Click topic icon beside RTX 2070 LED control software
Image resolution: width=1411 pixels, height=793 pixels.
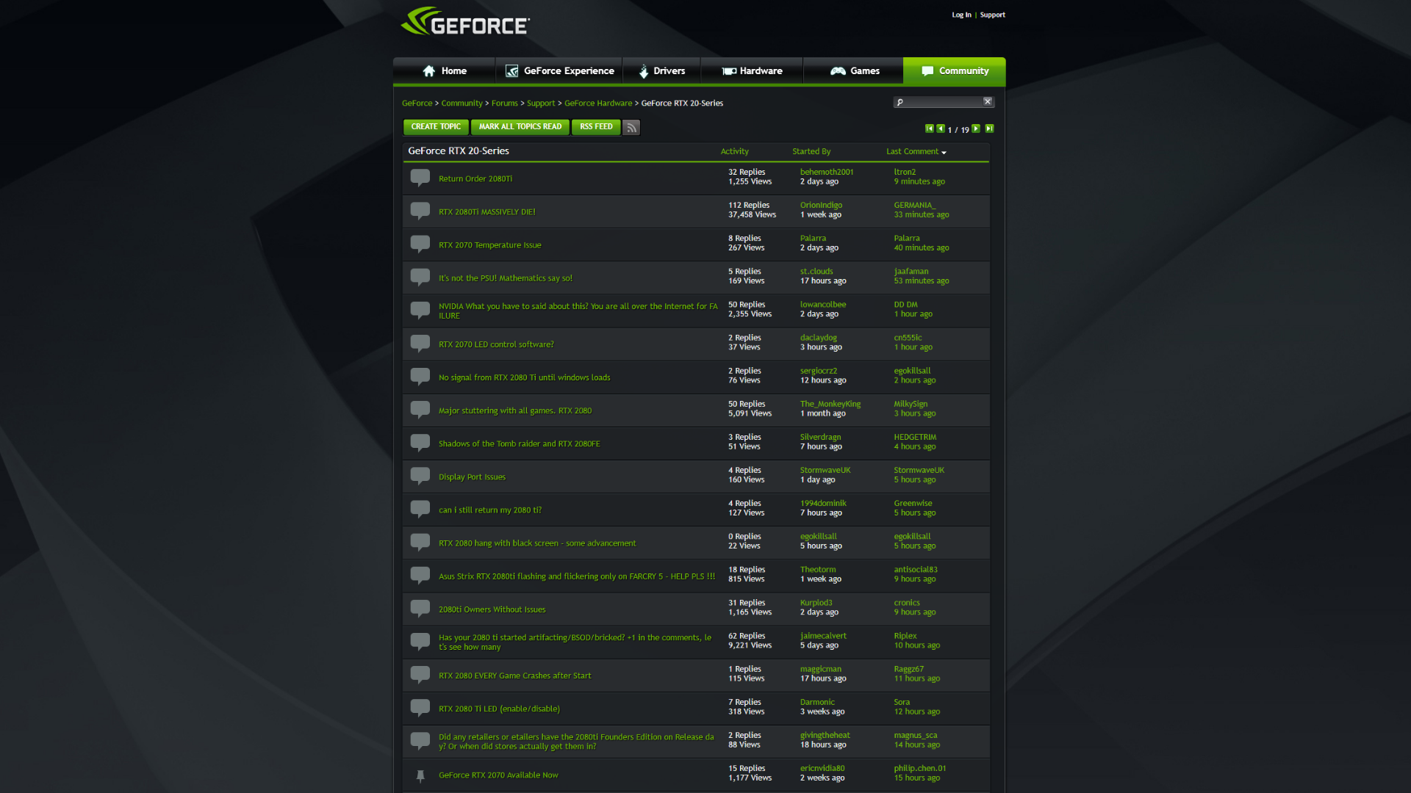(x=420, y=344)
